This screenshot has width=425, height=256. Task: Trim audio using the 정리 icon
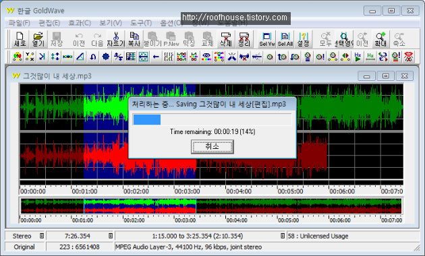[244, 39]
